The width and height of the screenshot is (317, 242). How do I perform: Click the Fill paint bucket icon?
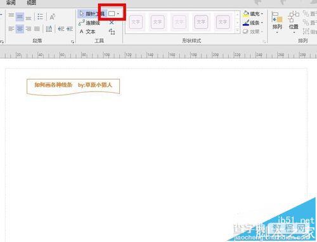click(246, 14)
